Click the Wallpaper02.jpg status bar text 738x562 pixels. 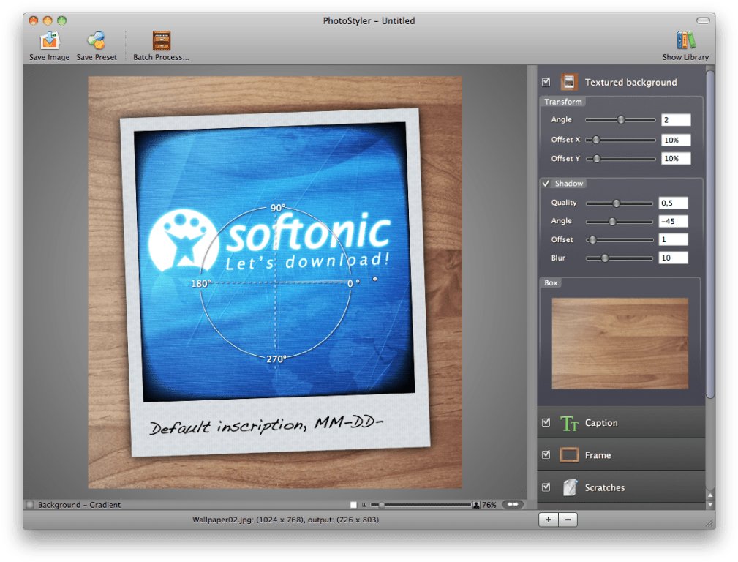pos(285,520)
